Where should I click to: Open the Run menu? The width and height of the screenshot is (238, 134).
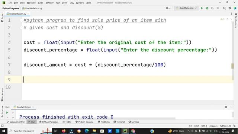pos(58,3)
